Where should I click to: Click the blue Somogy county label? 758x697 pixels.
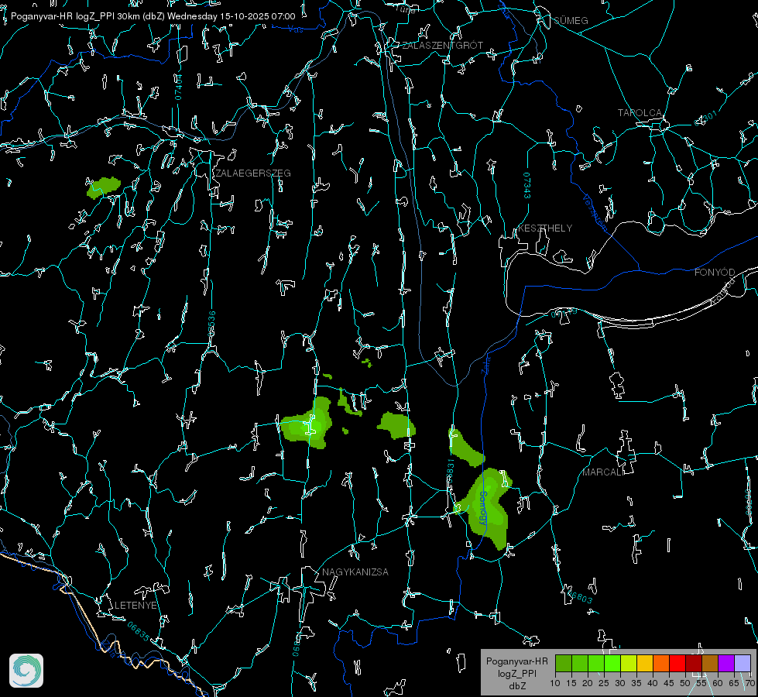coord(483,508)
